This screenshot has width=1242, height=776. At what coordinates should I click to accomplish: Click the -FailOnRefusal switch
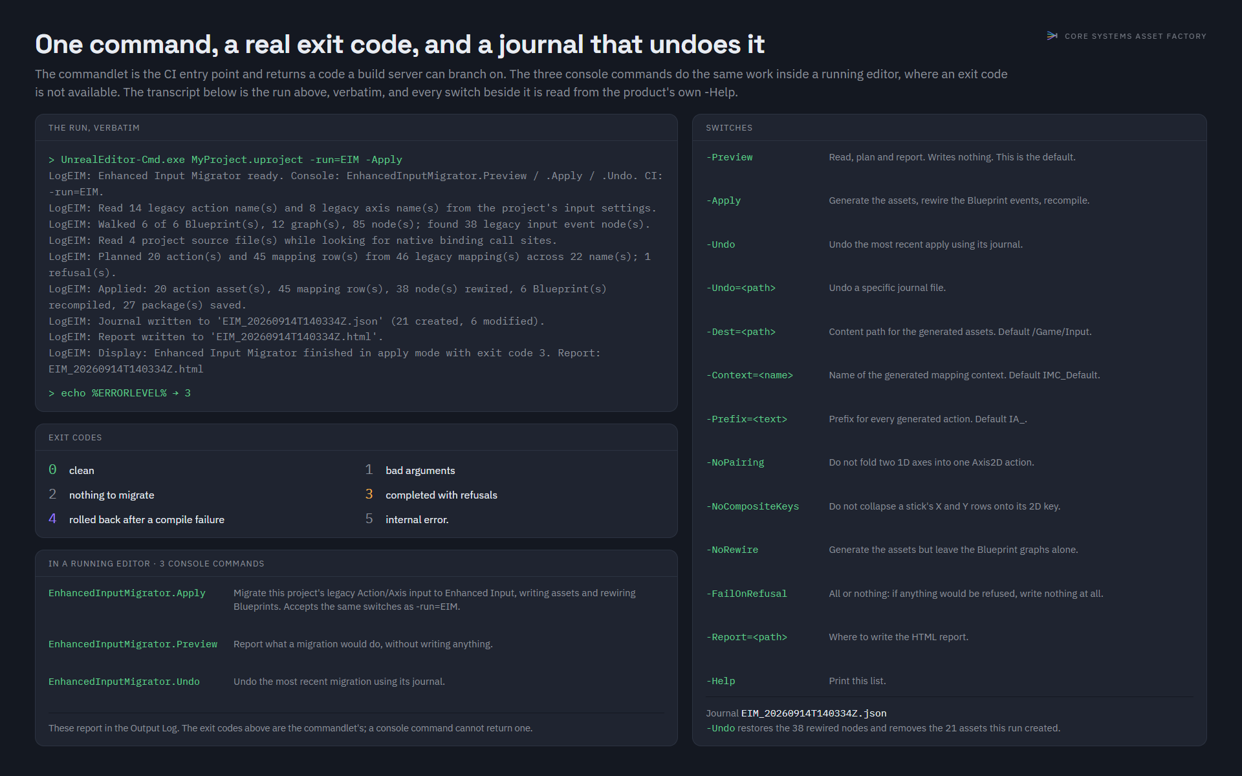pyautogui.click(x=746, y=594)
